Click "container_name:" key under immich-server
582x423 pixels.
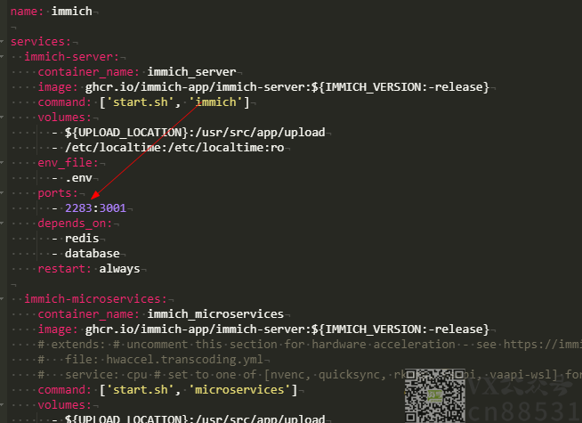[x=88, y=72]
